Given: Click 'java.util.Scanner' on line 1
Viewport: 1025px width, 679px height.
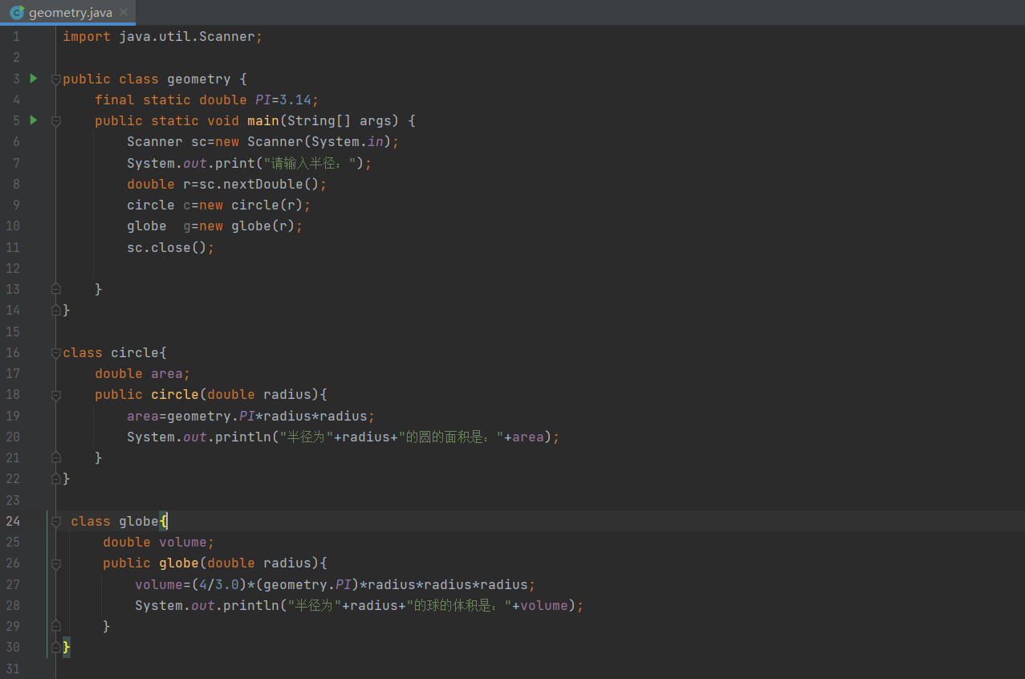Looking at the screenshot, I should (x=187, y=37).
